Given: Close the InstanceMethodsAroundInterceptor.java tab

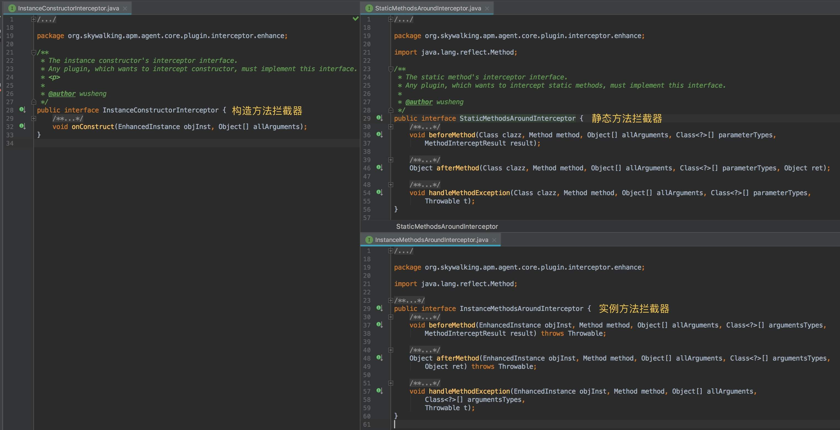Looking at the screenshot, I should (x=494, y=240).
